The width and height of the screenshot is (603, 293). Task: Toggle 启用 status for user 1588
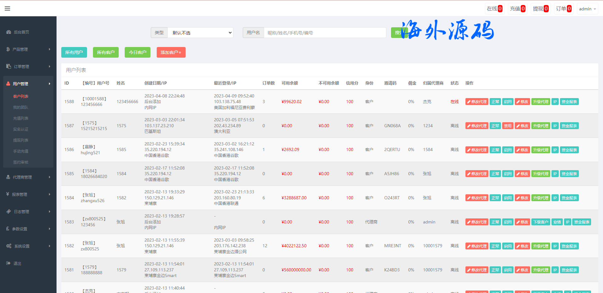[x=508, y=102]
